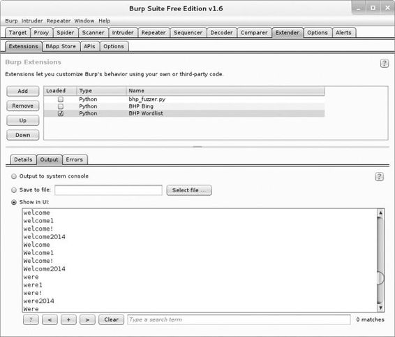Select Output to system console radio
This screenshot has width=395, height=337.
[14, 176]
